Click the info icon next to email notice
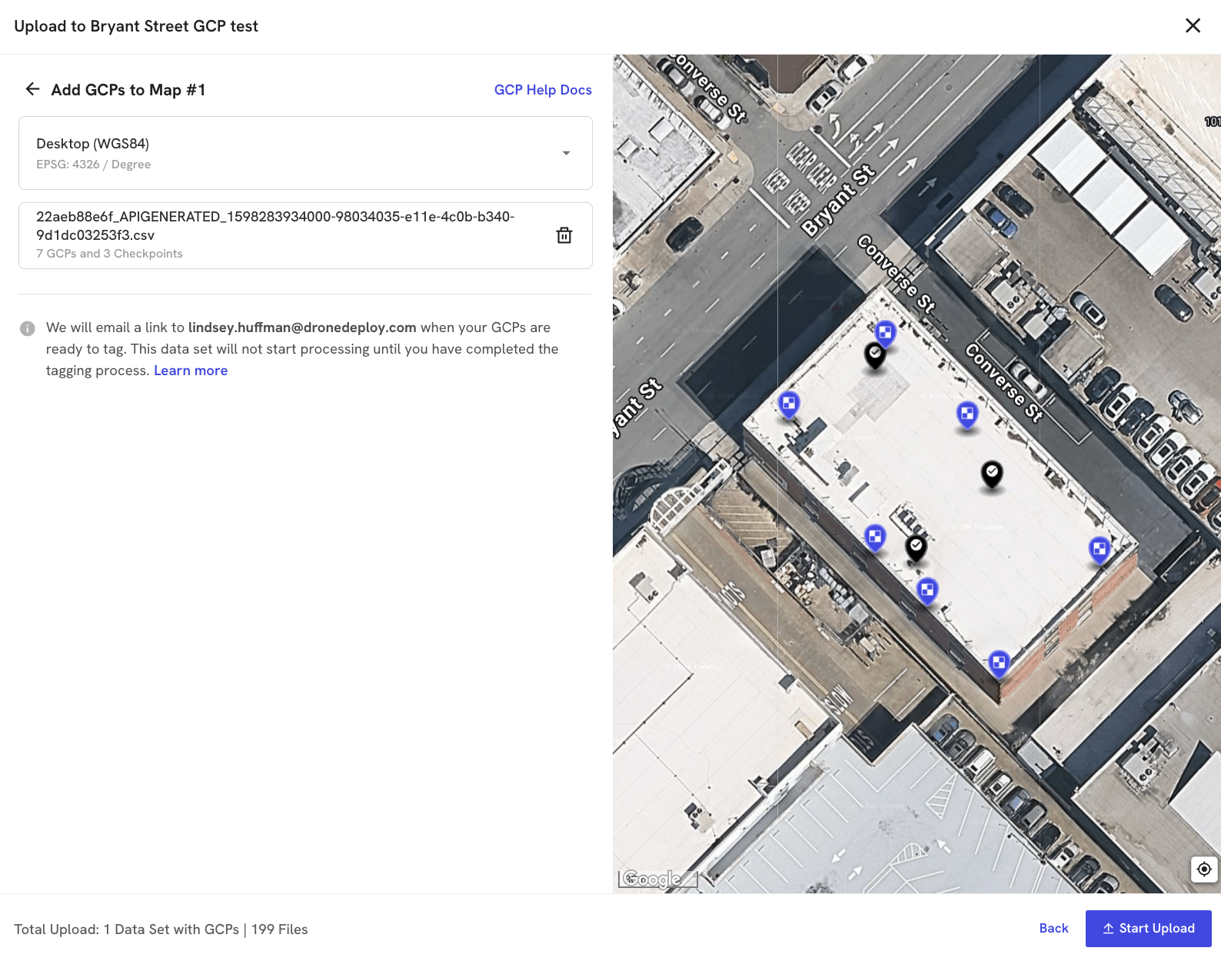Viewport: 1221px width, 961px height. [28, 328]
